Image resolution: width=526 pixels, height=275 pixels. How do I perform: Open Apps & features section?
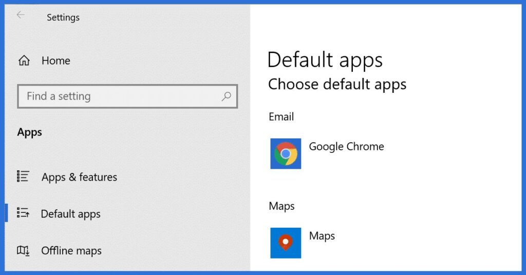79,177
